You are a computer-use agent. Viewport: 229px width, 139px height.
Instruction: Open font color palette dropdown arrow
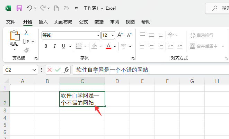115,46
